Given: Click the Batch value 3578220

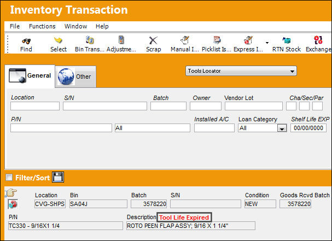Looking at the screenshot, I should click(x=149, y=204).
